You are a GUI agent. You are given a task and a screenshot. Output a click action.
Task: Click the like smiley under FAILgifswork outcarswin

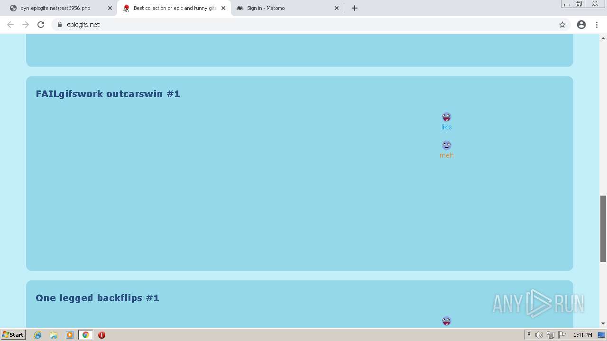446,117
